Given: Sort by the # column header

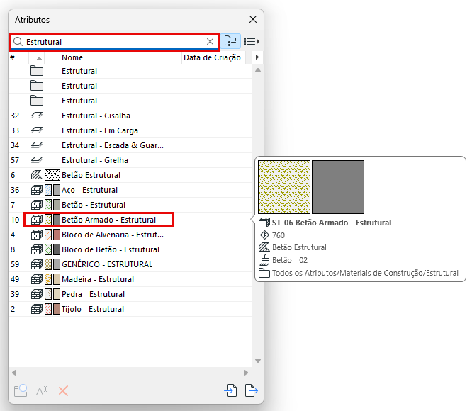Looking at the screenshot, I should tap(12, 57).
